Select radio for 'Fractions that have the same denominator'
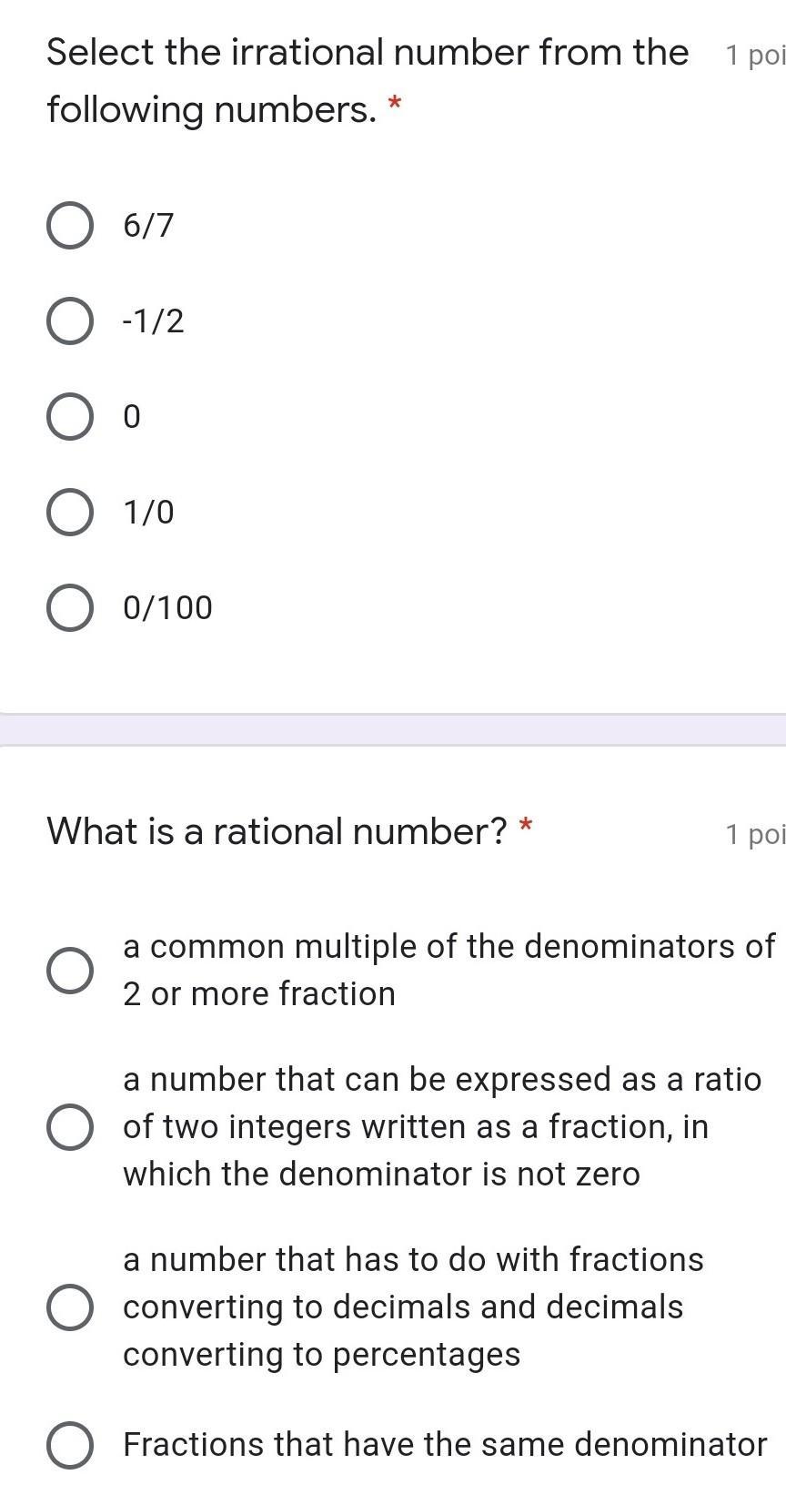The width and height of the screenshot is (786, 1485). point(69,1445)
